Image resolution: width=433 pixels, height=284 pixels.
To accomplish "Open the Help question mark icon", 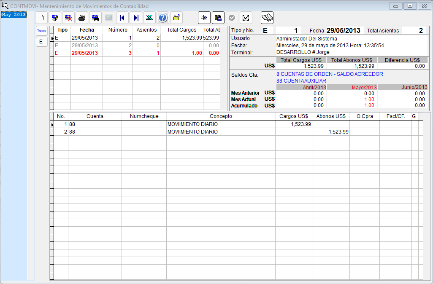I will (x=163, y=18).
